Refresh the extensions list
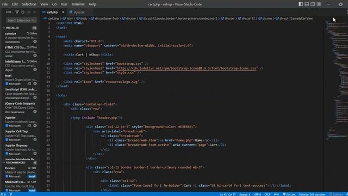The width and height of the screenshot is (348, 196). tap(23, 12)
